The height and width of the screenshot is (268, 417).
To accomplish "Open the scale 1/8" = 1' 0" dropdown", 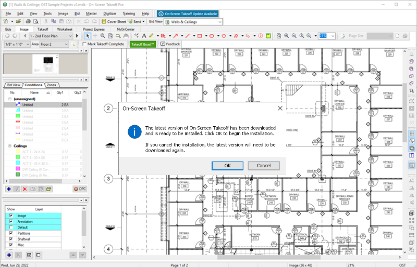I will (28, 44).
